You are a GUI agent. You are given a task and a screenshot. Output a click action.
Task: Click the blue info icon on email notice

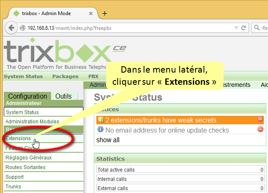[x=100, y=129]
